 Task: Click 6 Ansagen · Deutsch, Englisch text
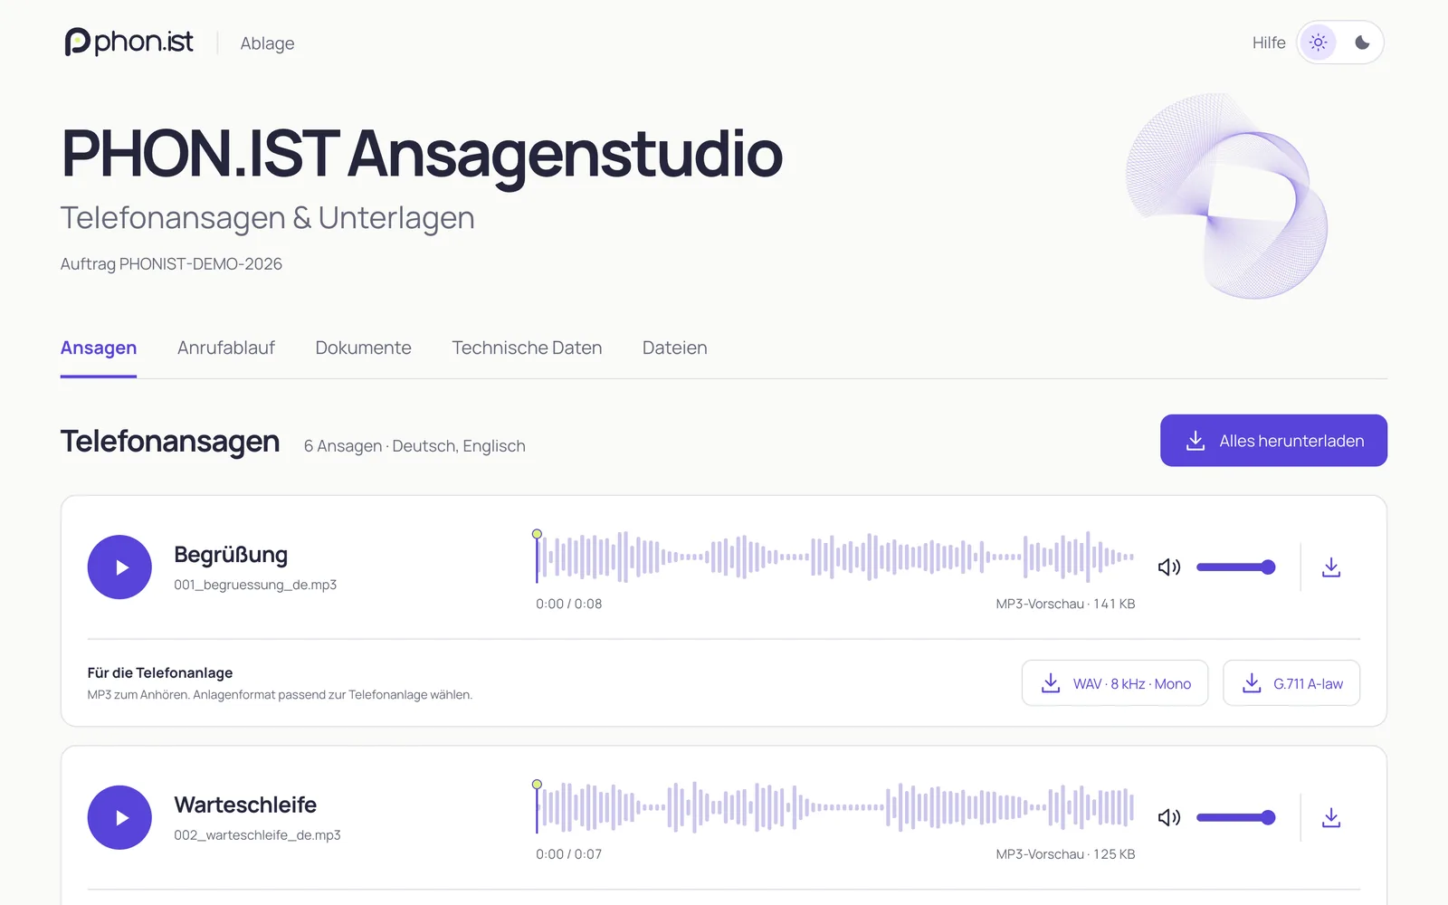click(x=414, y=446)
